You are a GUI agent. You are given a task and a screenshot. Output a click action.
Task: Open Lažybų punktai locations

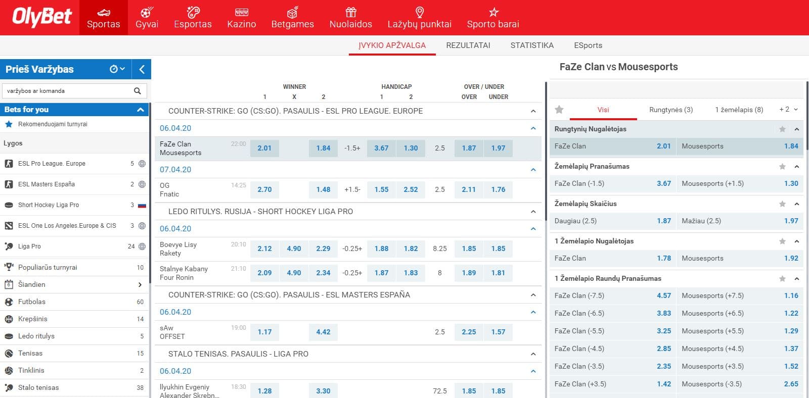419,18
